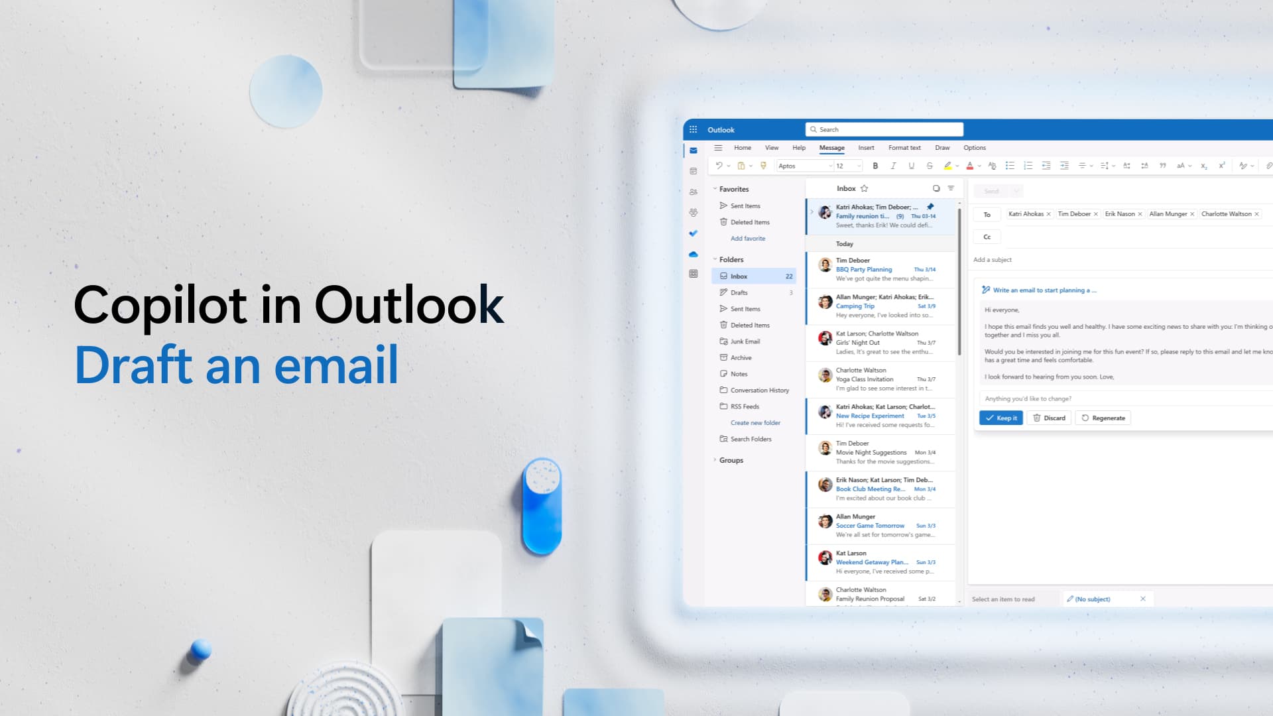The height and width of the screenshot is (716, 1273).
Task: Click the Outlook search input field
Action: [x=883, y=129]
